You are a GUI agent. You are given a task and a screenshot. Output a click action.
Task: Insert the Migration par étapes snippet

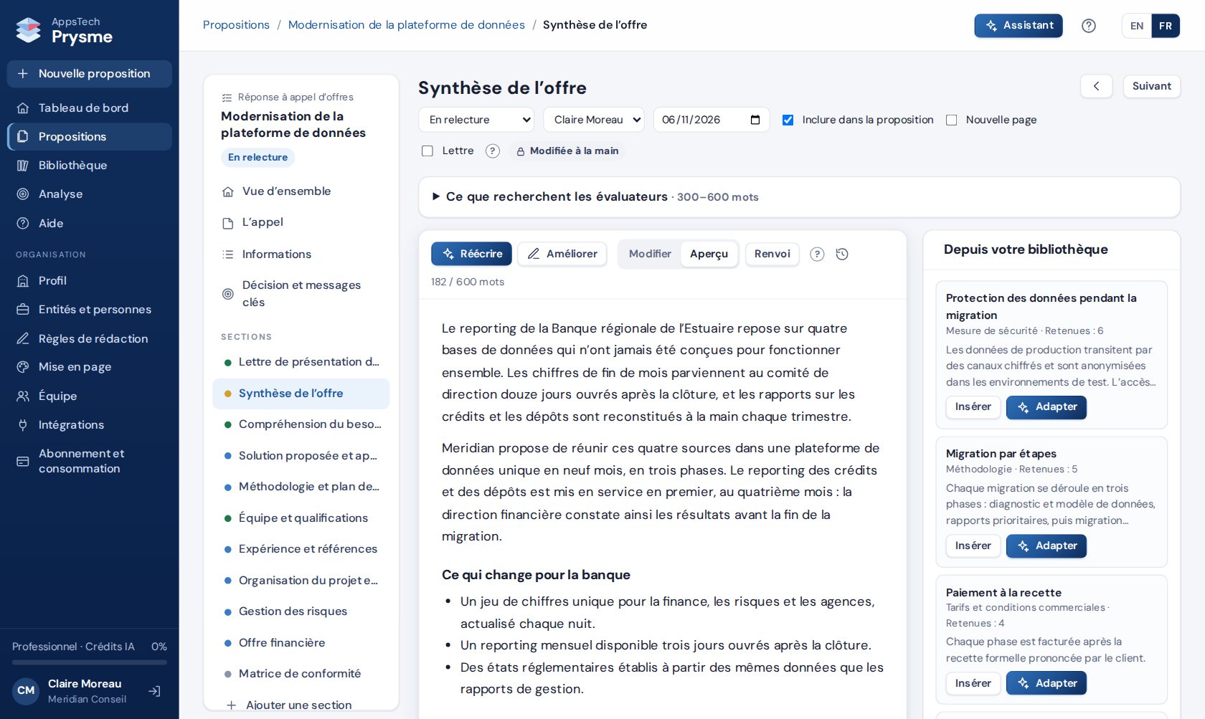(973, 546)
